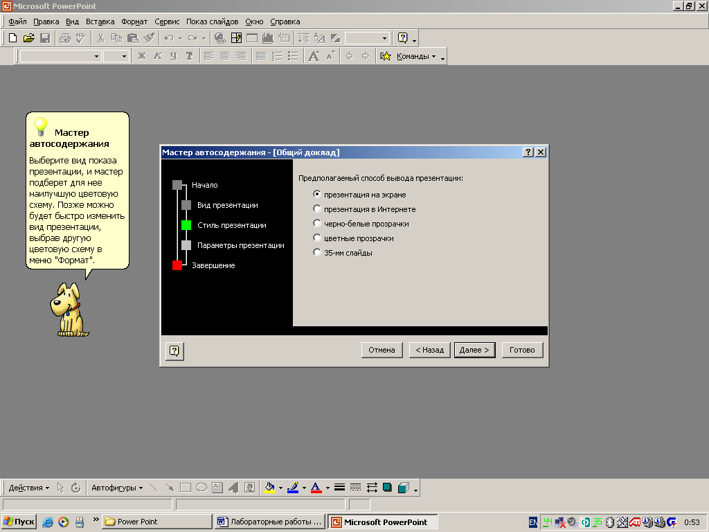The height and width of the screenshot is (532, 709).
Task: Click the Готово button
Action: 522,350
